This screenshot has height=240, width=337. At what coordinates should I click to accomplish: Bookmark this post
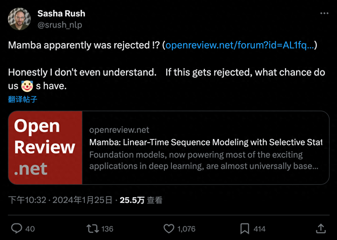[x=245, y=229]
